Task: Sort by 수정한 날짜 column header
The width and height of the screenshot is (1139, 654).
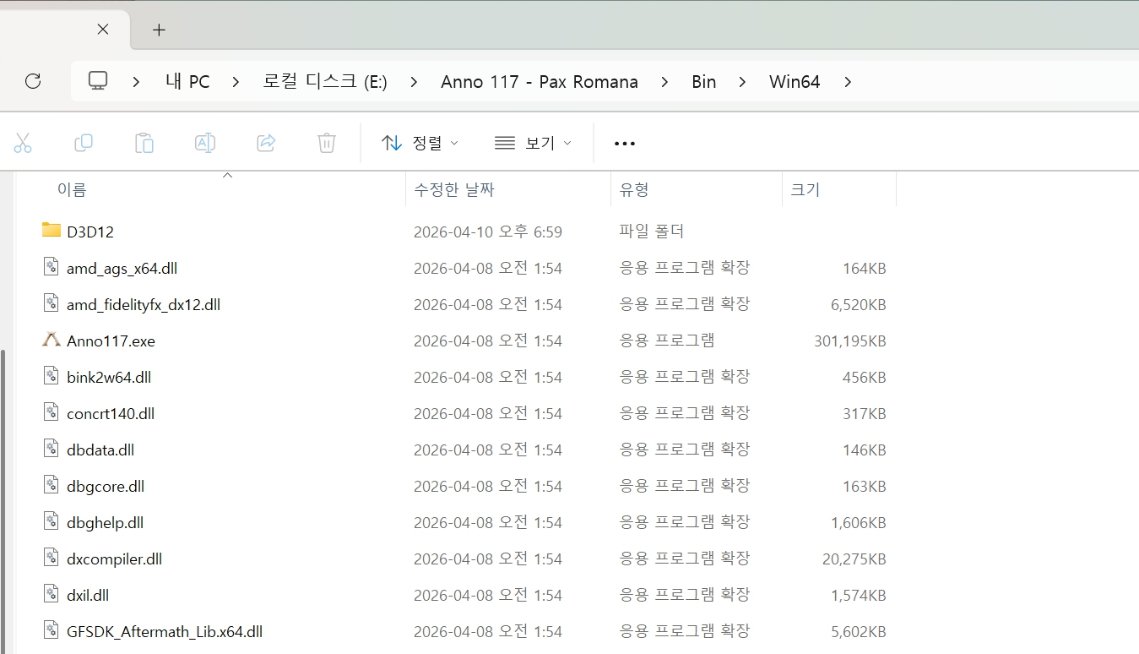Action: 454,190
